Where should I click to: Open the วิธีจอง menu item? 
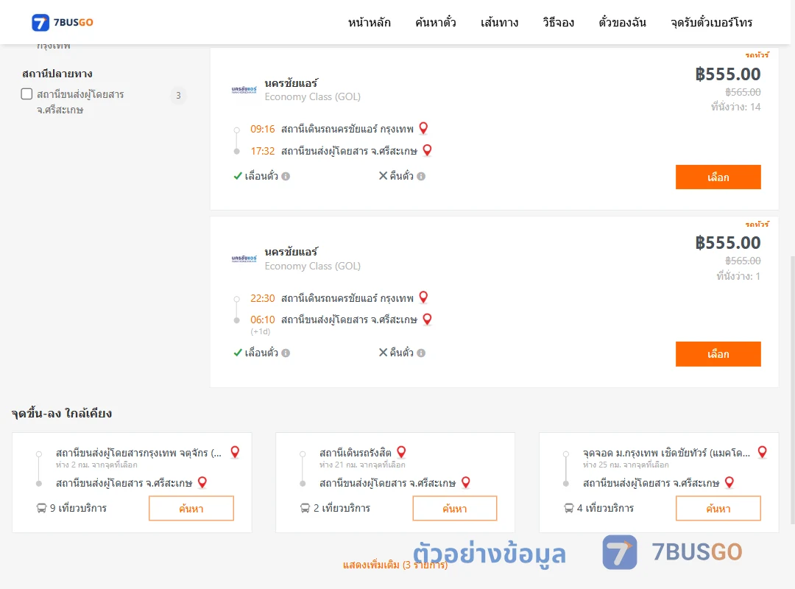pos(558,22)
